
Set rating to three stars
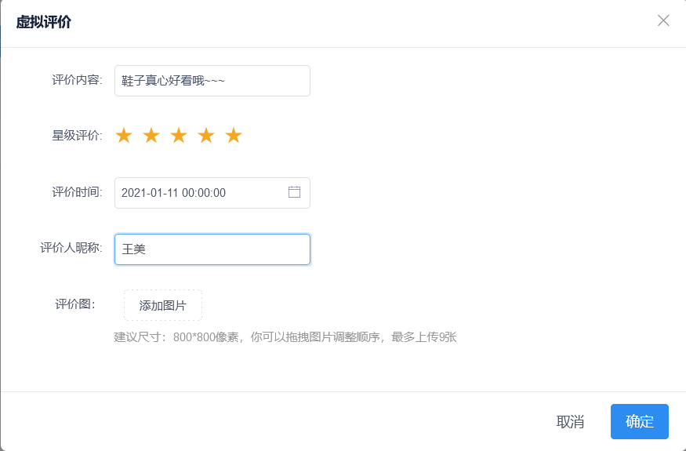(x=179, y=136)
